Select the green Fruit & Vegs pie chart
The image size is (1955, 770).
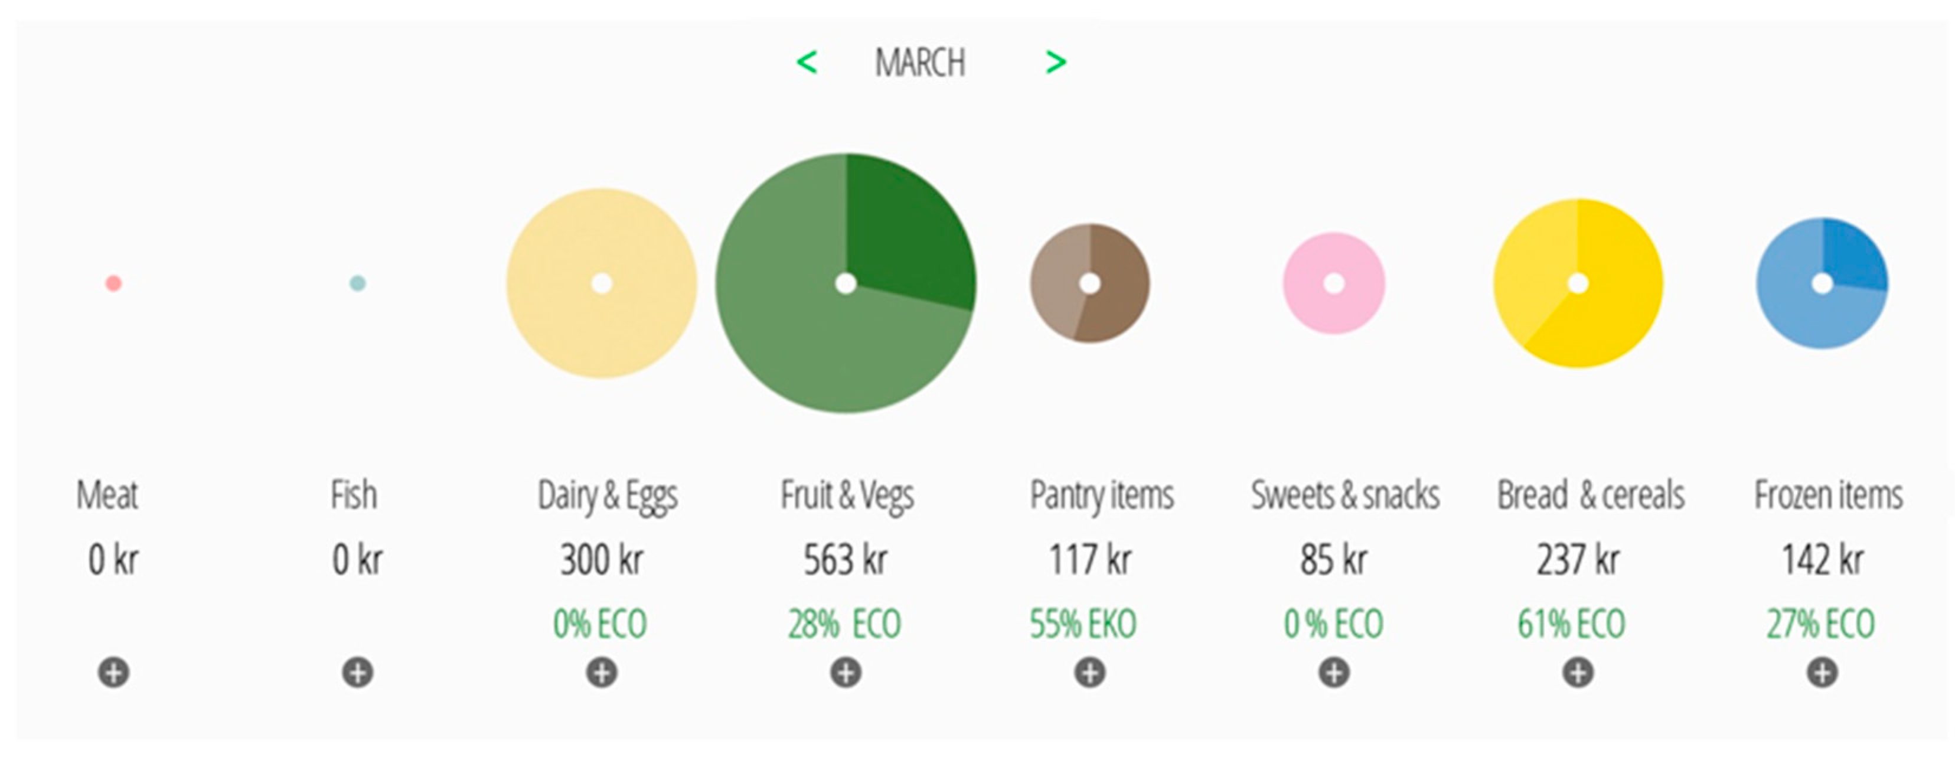pos(846,283)
